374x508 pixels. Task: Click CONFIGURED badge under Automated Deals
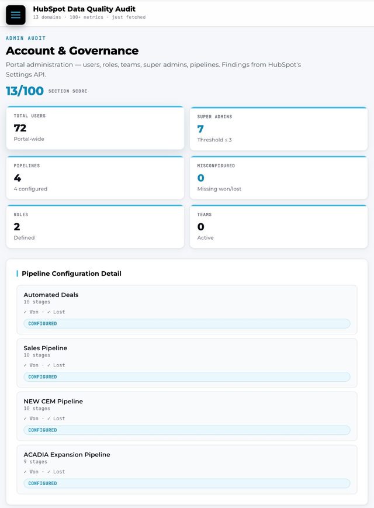coord(187,324)
